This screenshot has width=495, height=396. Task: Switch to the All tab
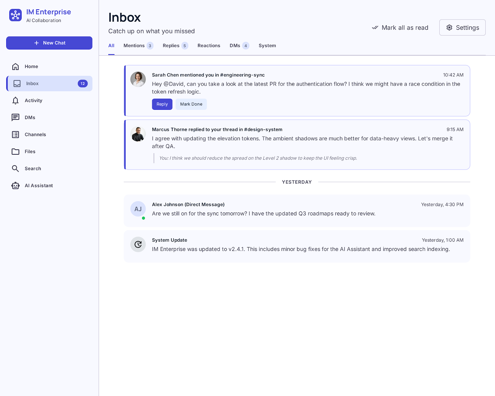pyautogui.click(x=111, y=46)
